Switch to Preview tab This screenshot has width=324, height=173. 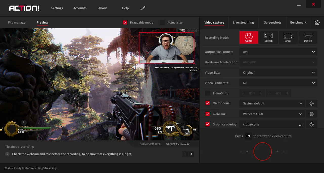(42, 23)
